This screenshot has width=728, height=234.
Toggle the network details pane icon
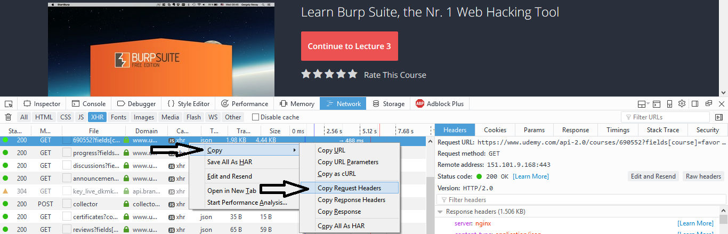[719, 117]
